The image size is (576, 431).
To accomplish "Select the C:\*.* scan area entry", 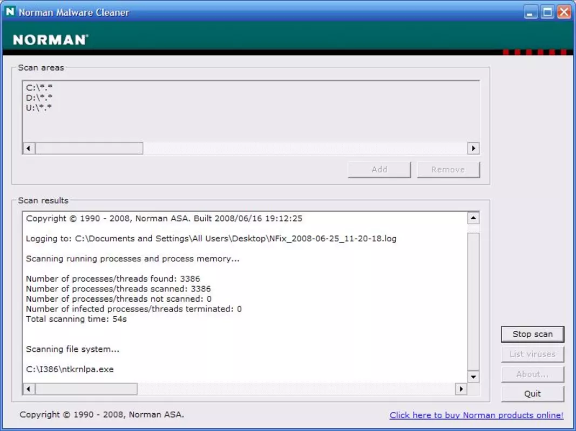I will point(39,88).
